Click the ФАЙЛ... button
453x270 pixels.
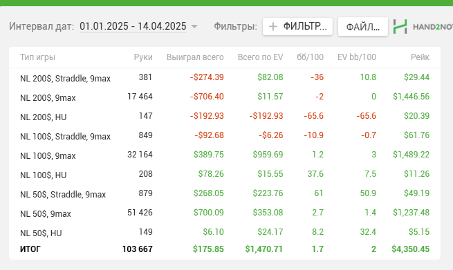(x=363, y=26)
